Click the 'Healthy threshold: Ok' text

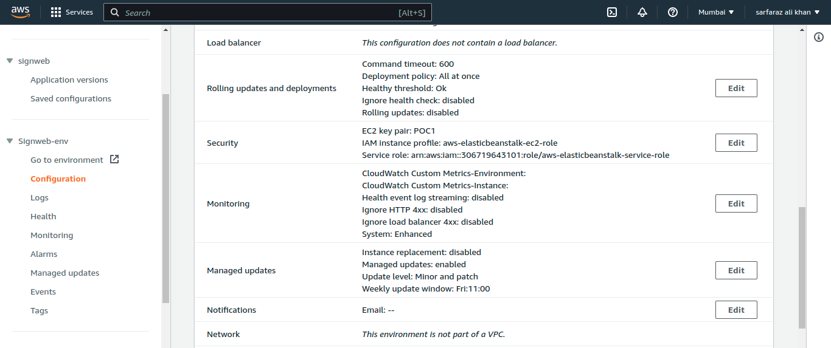(404, 88)
